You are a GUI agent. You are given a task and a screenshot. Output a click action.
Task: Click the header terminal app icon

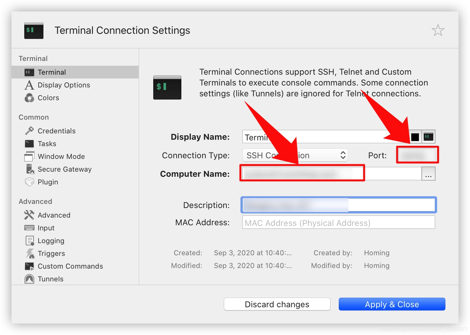coord(34,31)
